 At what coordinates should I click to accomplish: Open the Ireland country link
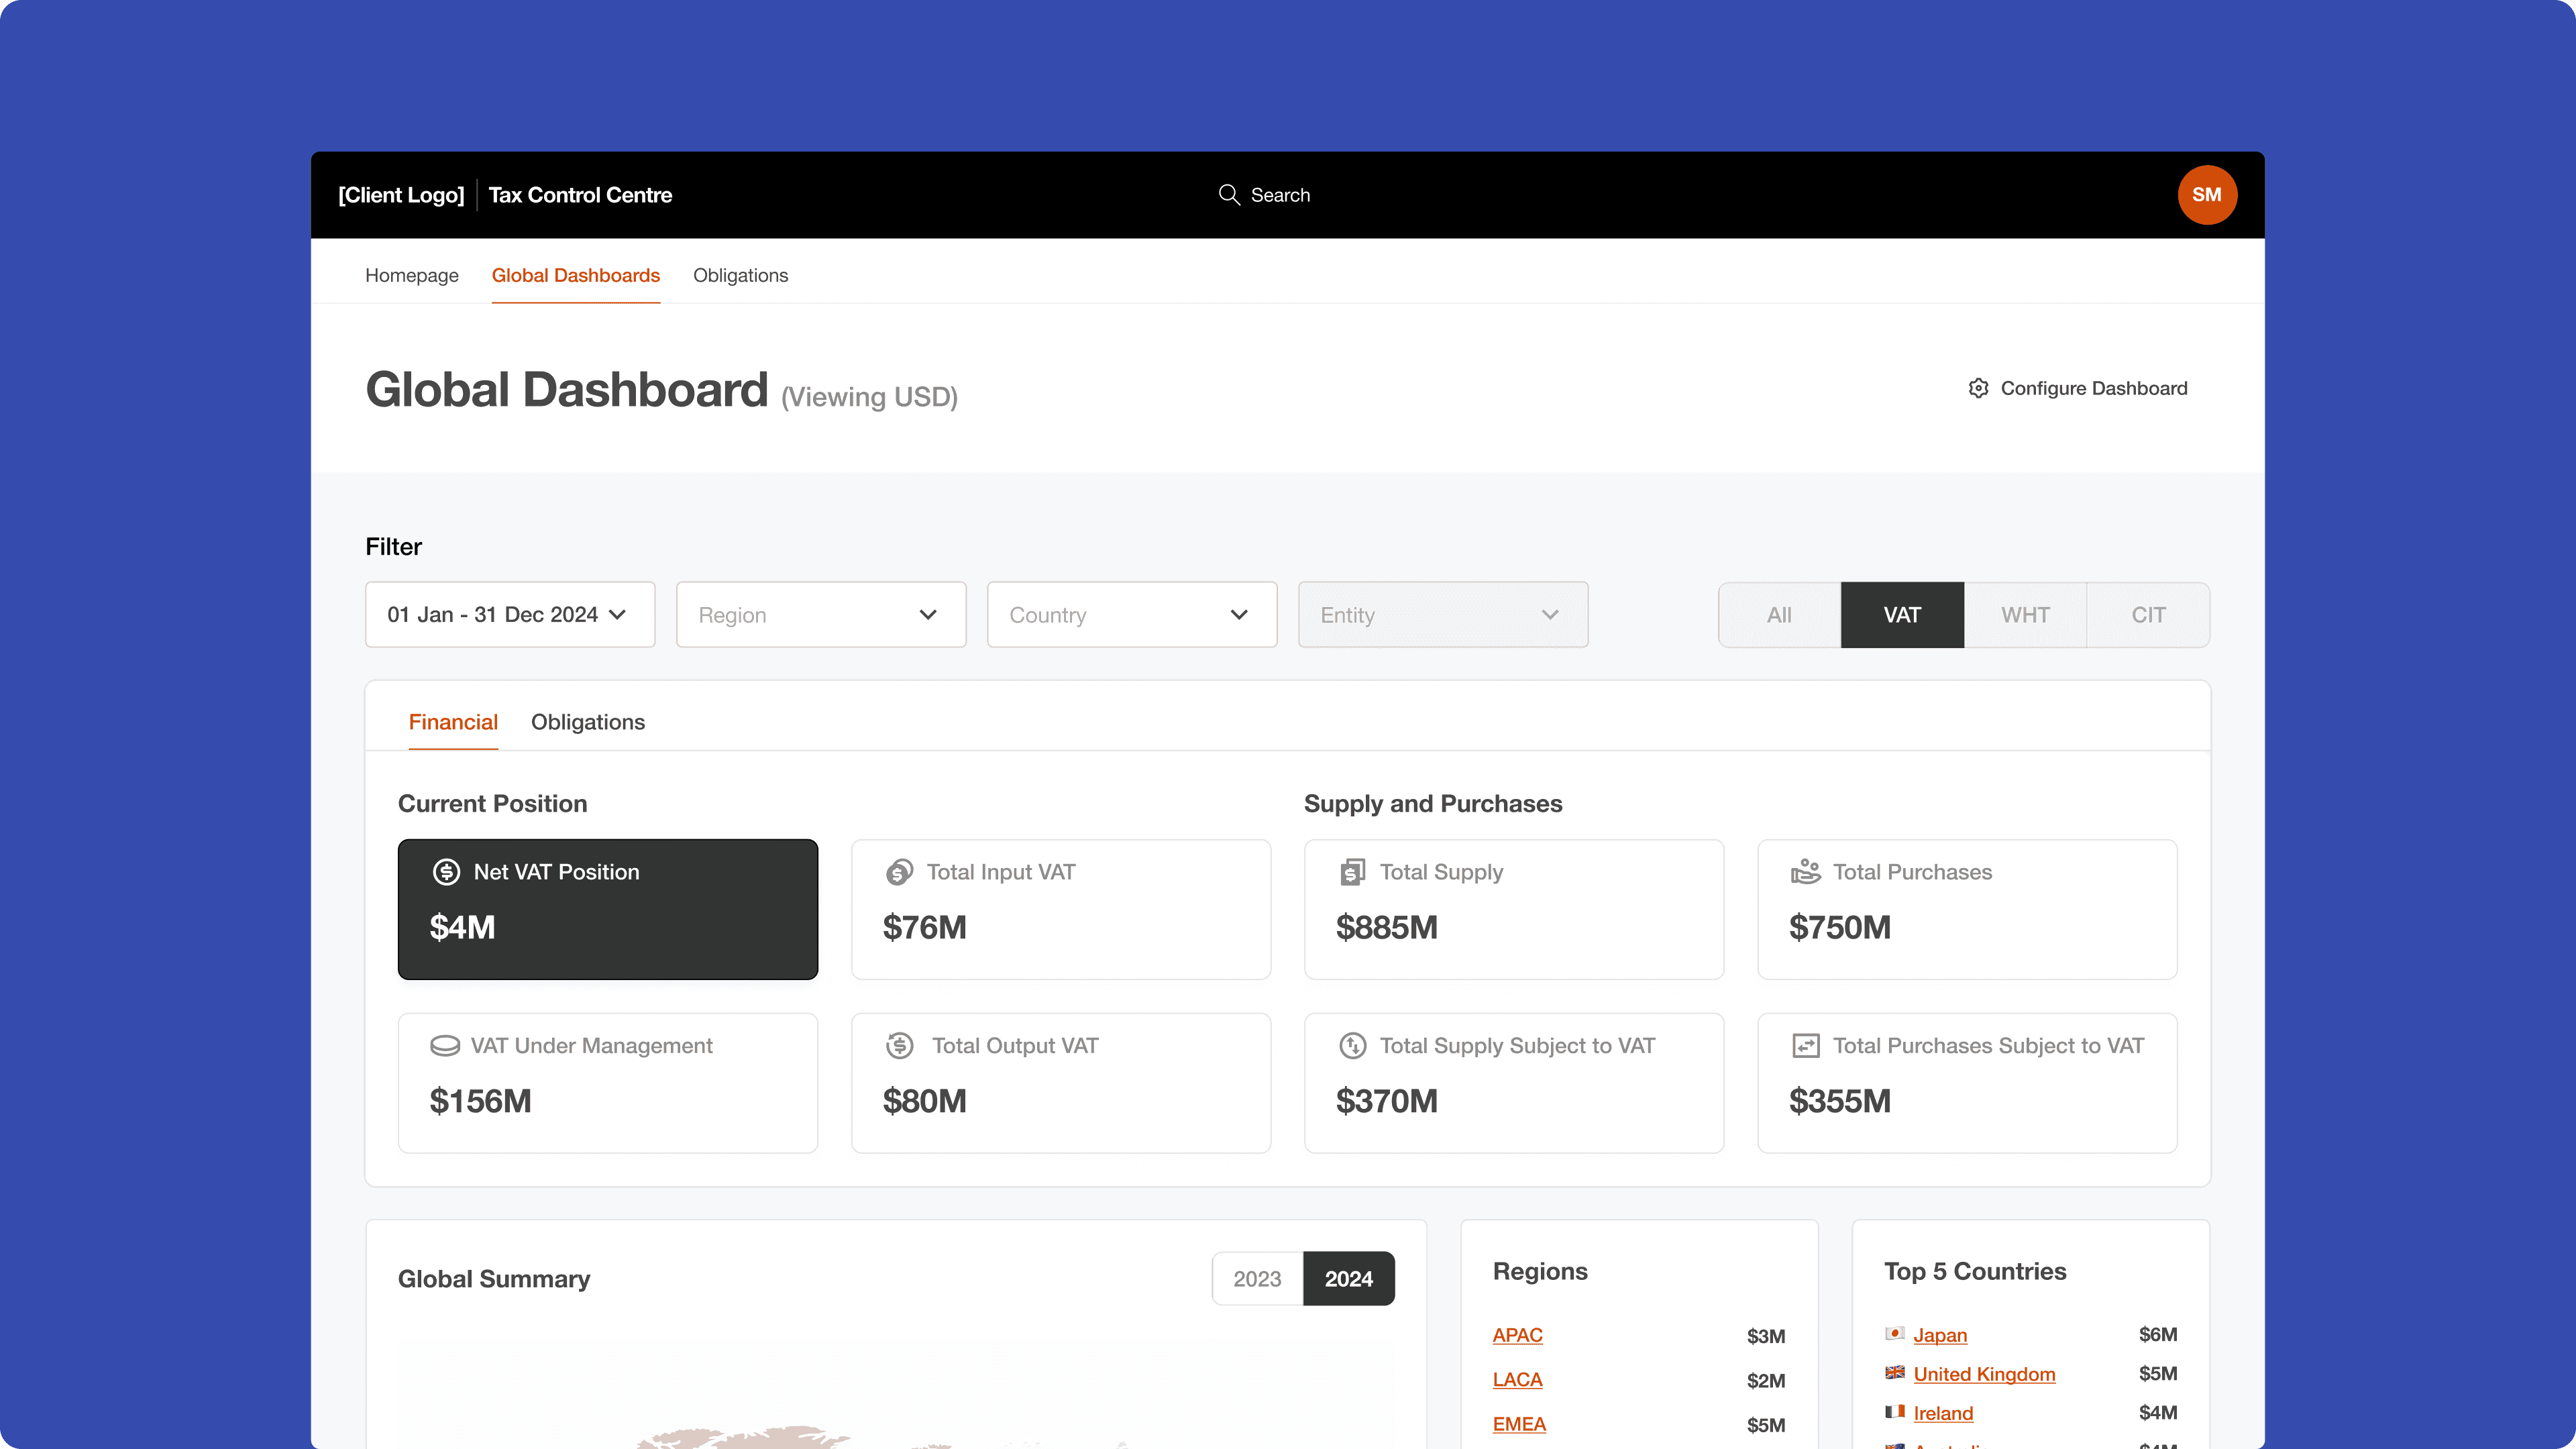(x=1943, y=1413)
